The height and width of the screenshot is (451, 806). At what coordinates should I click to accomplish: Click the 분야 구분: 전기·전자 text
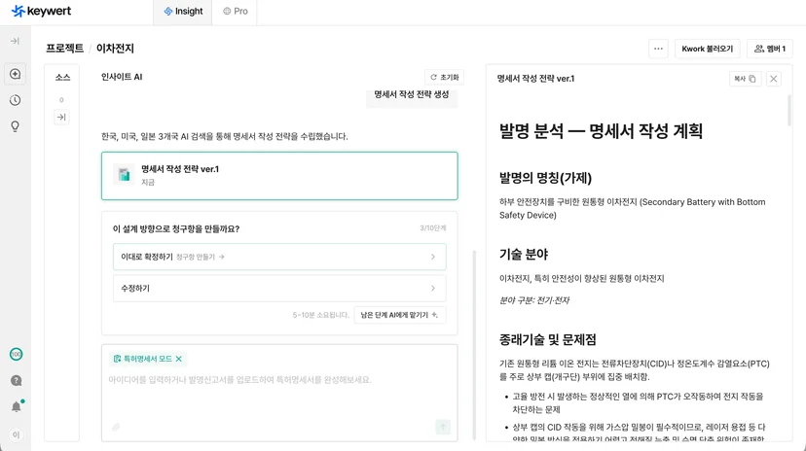tap(534, 300)
